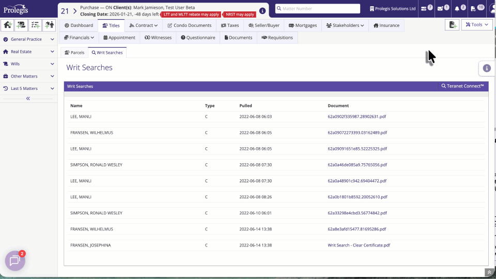Open the matter info icon in header
Viewport: 496px width, 279px height.
(x=262, y=11)
